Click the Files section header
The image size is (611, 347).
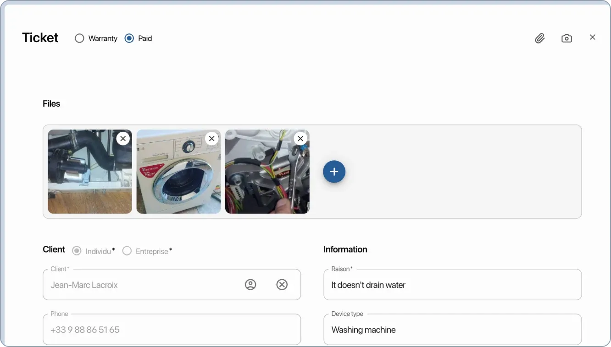51,103
